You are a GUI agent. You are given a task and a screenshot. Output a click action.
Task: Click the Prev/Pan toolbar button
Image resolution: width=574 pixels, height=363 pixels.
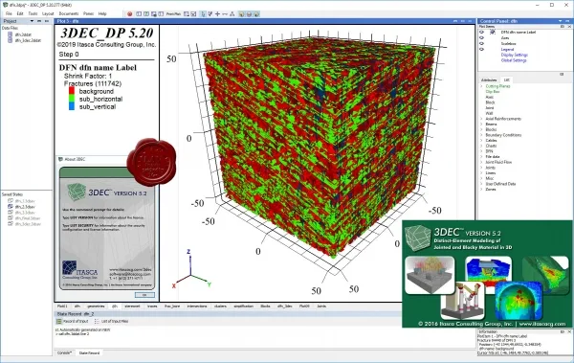(173, 14)
